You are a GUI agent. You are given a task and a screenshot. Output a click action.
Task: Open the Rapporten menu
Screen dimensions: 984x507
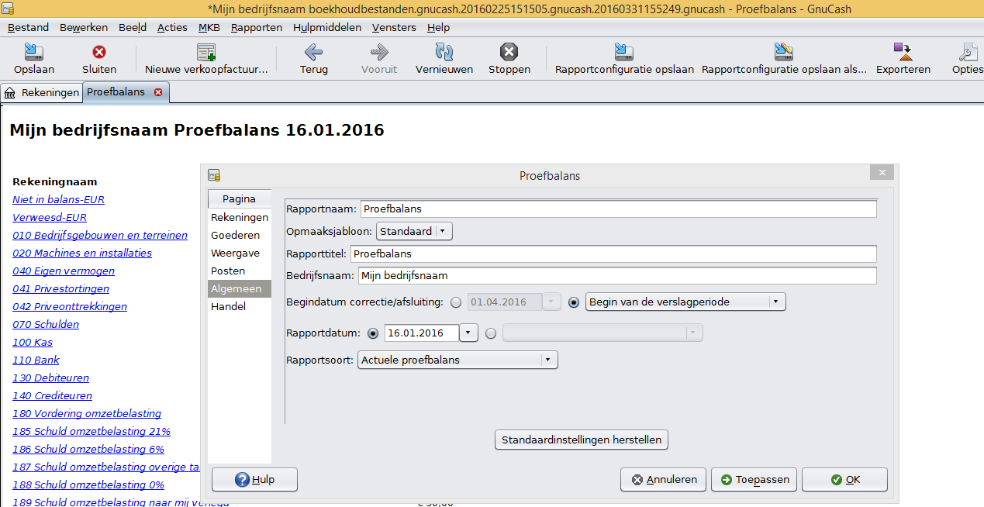[x=256, y=27]
